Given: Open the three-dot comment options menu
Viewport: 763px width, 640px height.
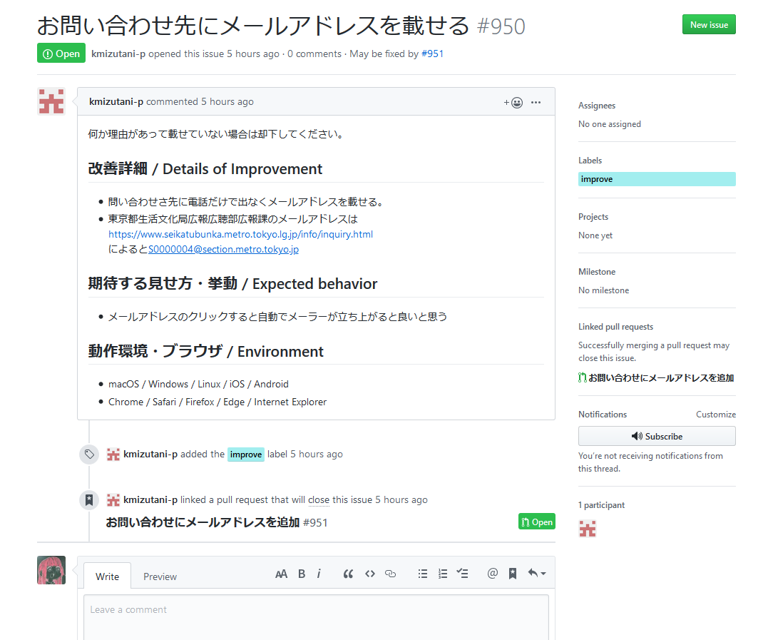Looking at the screenshot, I should pyautogui.click(x=536, y=102).
